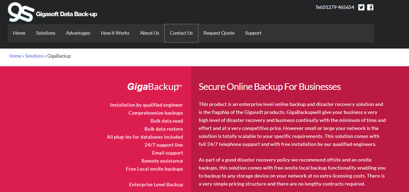The width and height of the screenshot is (409, 192).
Task: Click paragraph starting 'As part of a good disaster'
Action: coord(292,172)
